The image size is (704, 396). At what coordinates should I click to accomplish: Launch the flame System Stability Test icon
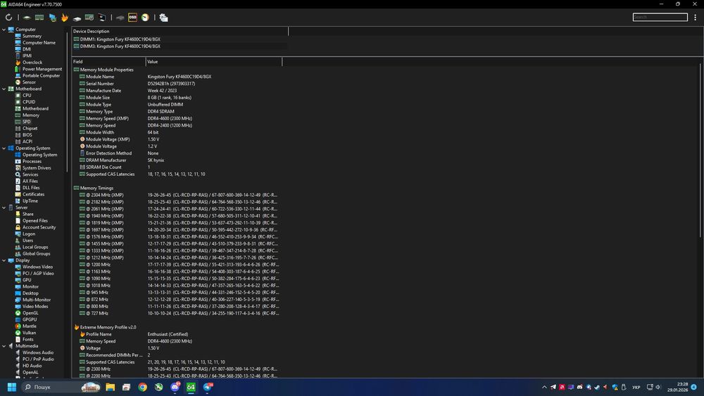click(x=65, y=18)
